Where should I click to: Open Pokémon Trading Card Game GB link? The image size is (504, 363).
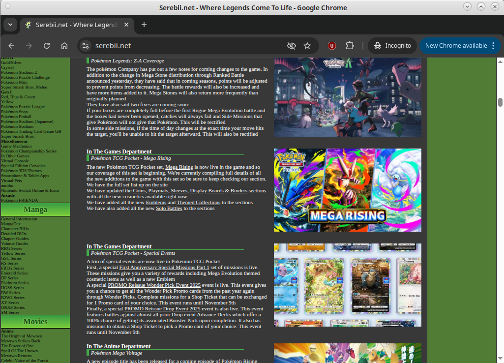[31, 131]
